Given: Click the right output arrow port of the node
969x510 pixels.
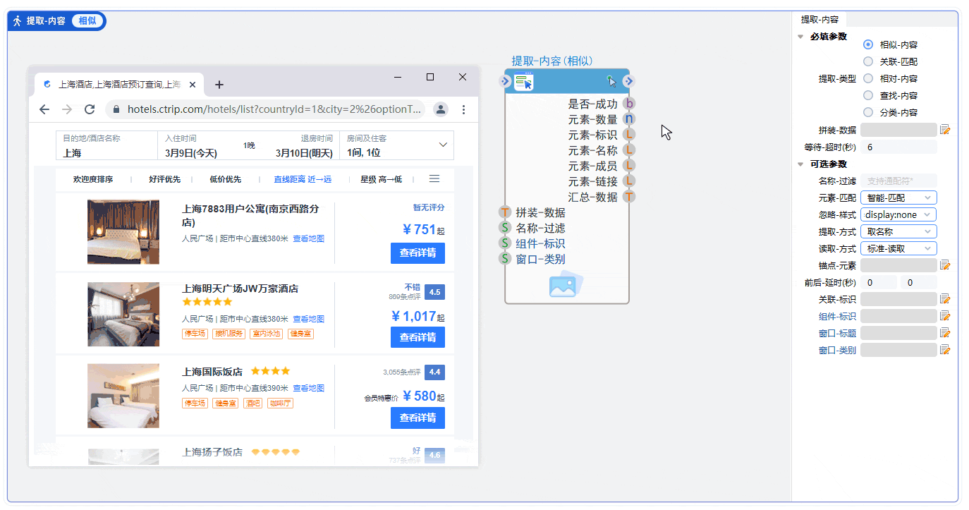Looking at the screenshot, I should click(x=628, y=81).
